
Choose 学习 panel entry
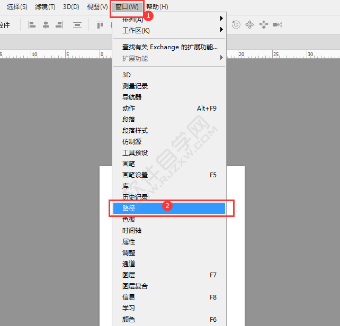point(169,308)
